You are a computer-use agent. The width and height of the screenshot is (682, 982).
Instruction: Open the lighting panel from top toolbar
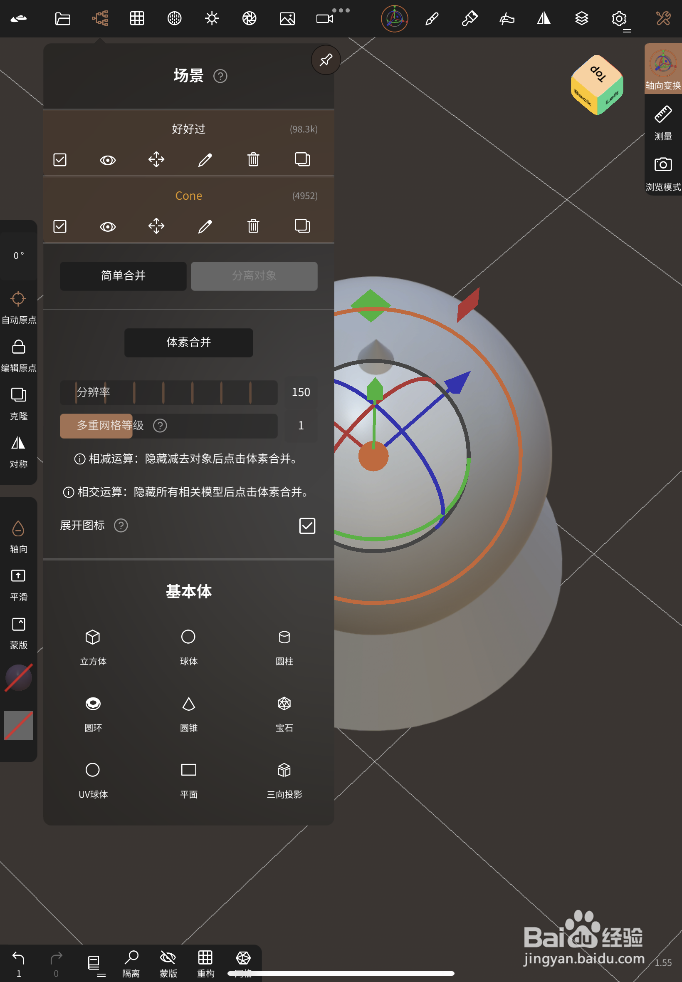tap(212, 18)
